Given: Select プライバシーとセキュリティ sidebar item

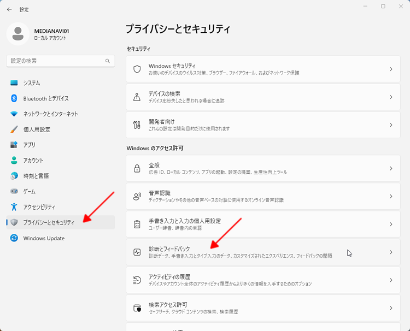Looking at the screenshot, I should 60,222.
